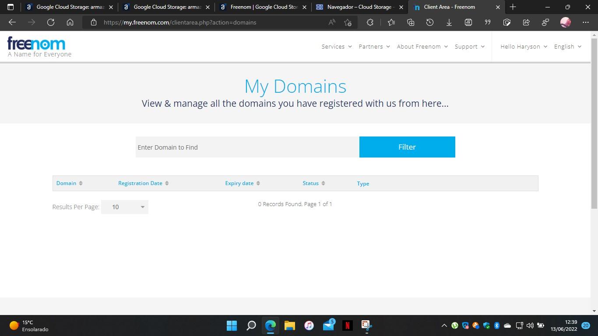The image size is (598, 336).
Task: Expand the Services menu
Action: tap(337, 46)
